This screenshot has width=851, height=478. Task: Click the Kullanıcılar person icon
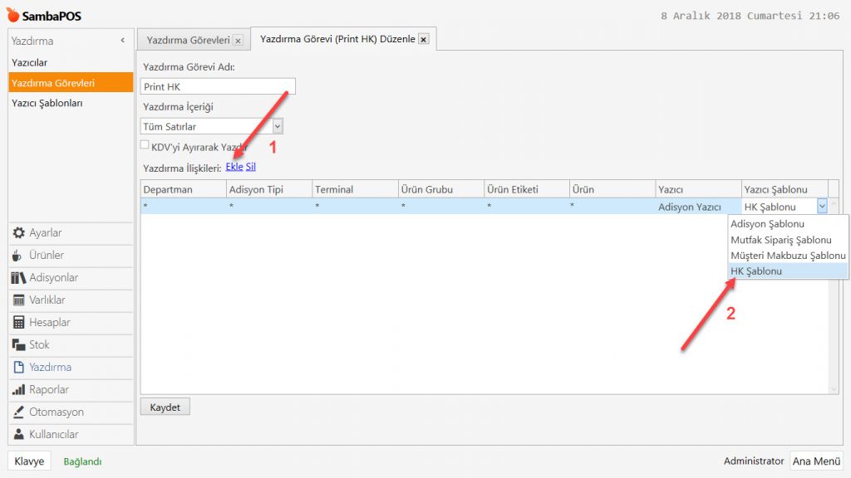[x=19, y=435]
